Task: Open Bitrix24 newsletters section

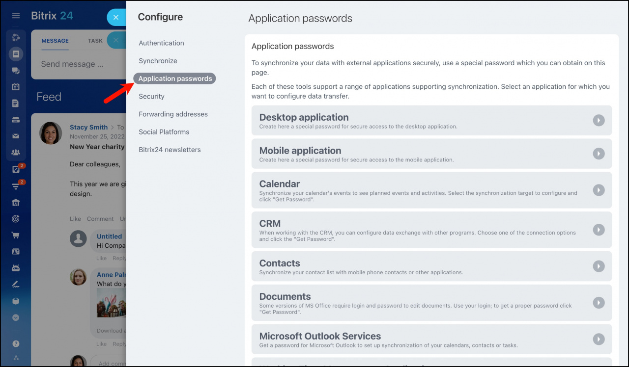Action: [x=170, y=150]
